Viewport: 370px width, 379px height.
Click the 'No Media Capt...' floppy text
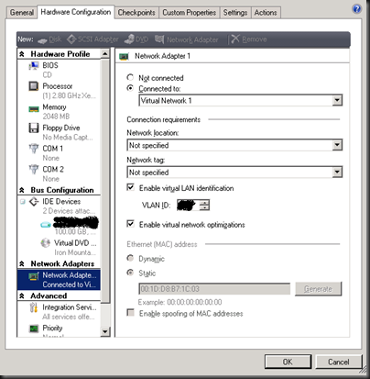click(x=68, y=137)
